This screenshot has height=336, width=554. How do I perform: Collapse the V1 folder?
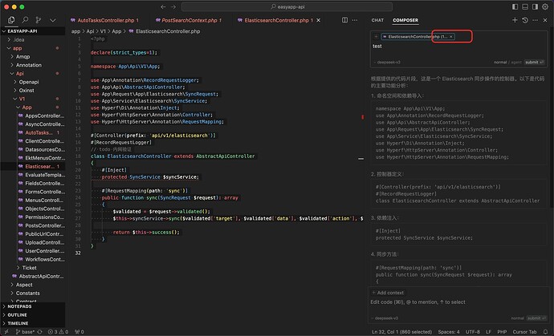click(x=32, y=99)
